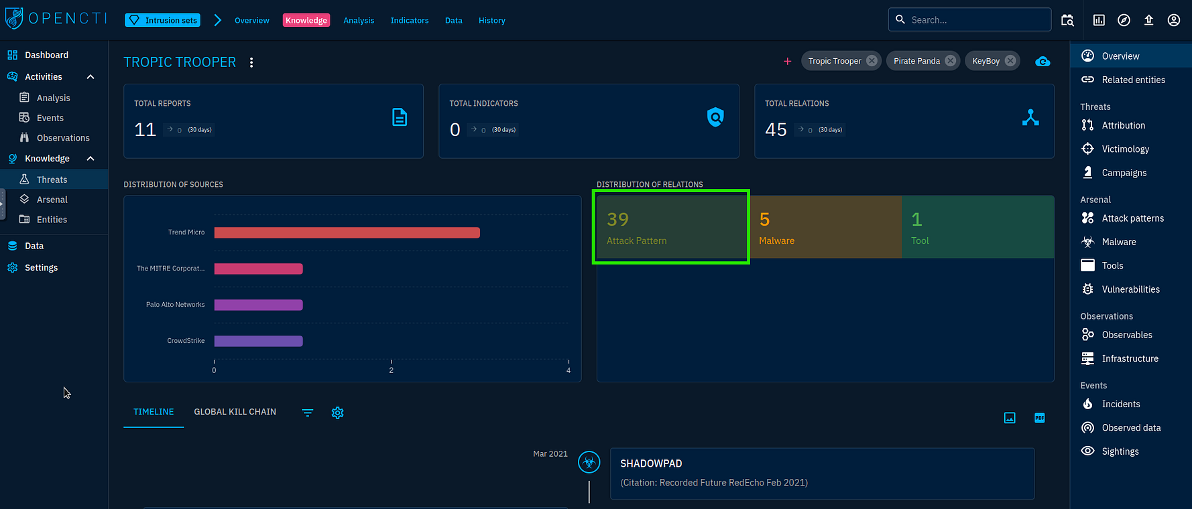The height and width of the screenshot is (509, 1192).
Task: Click the layers icon beside Arsenal
Action: tap(24, 199)
